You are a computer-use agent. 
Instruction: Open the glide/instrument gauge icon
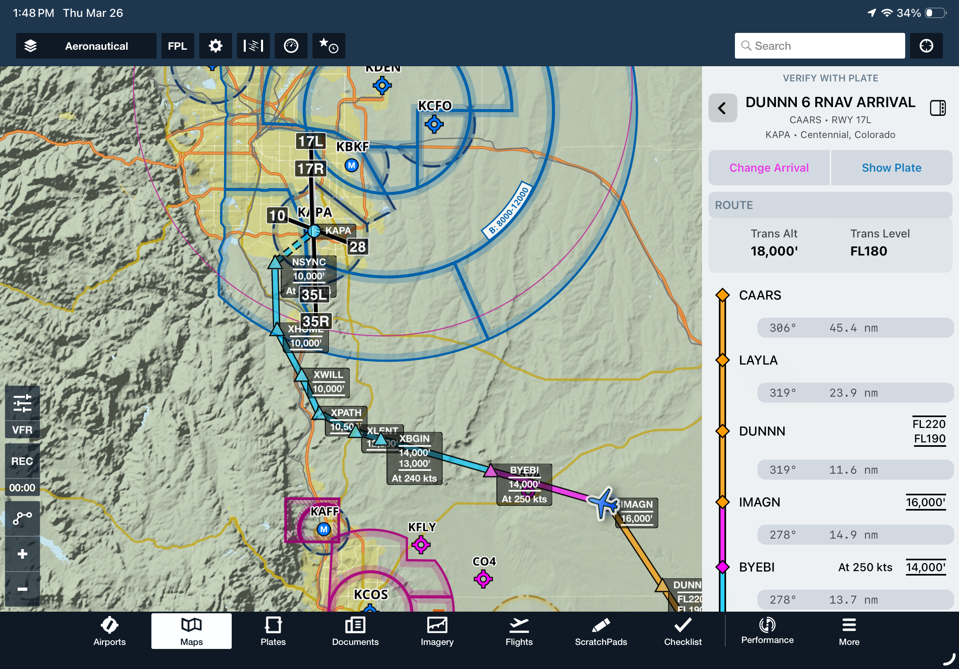tap(291, 46)
